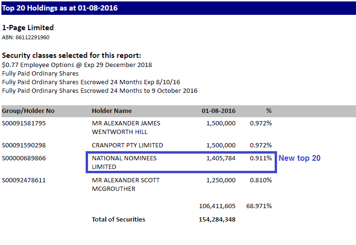Click the 68.971% subtotal percentage
356x245 pixels.
259,206
